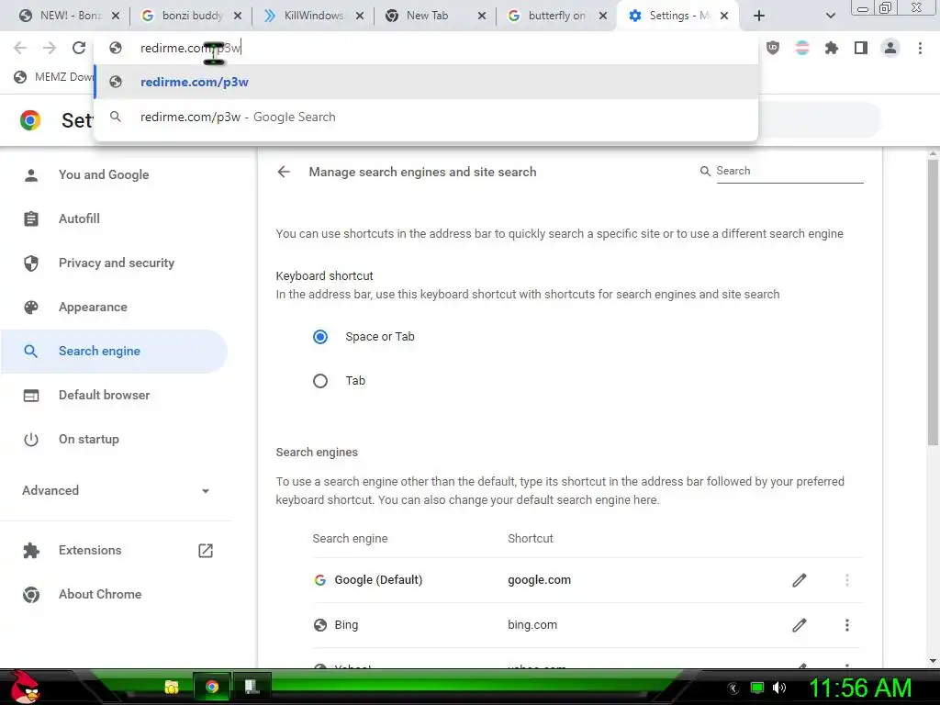Click the search magnifier in settings page
The width and height of the screenshot is (940, 705).
click(705, 172)
